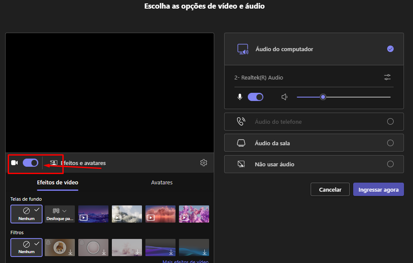Turn off the camera toggle
The image size is (413, 263).
click(31, 163)
